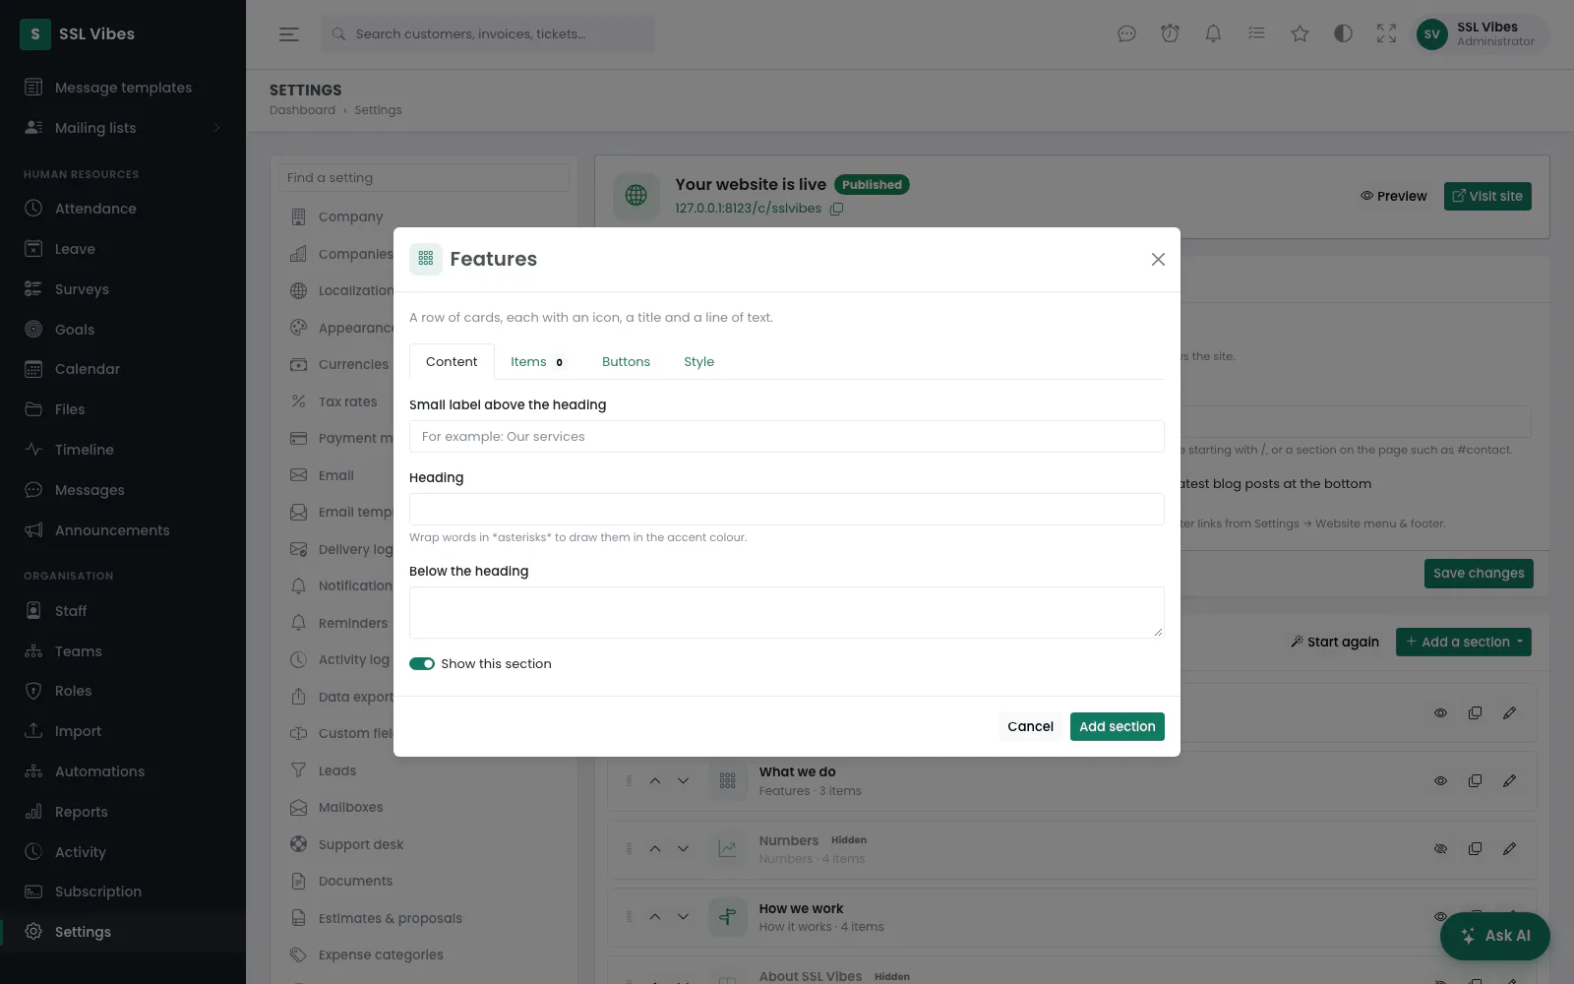The height and width of the screenshot is (984, 1574).
Task: Click top search customers field
Action: [487, 33]
